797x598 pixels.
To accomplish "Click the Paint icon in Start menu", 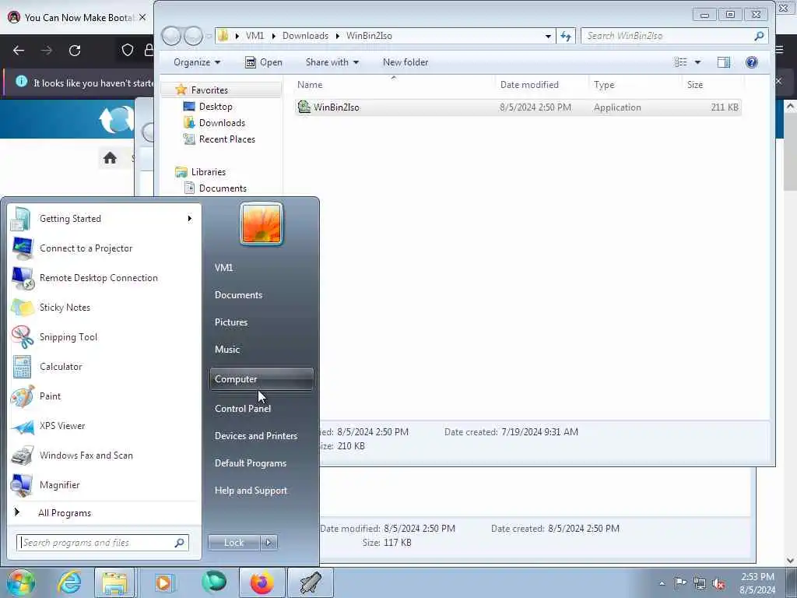I will pos(22,396).
